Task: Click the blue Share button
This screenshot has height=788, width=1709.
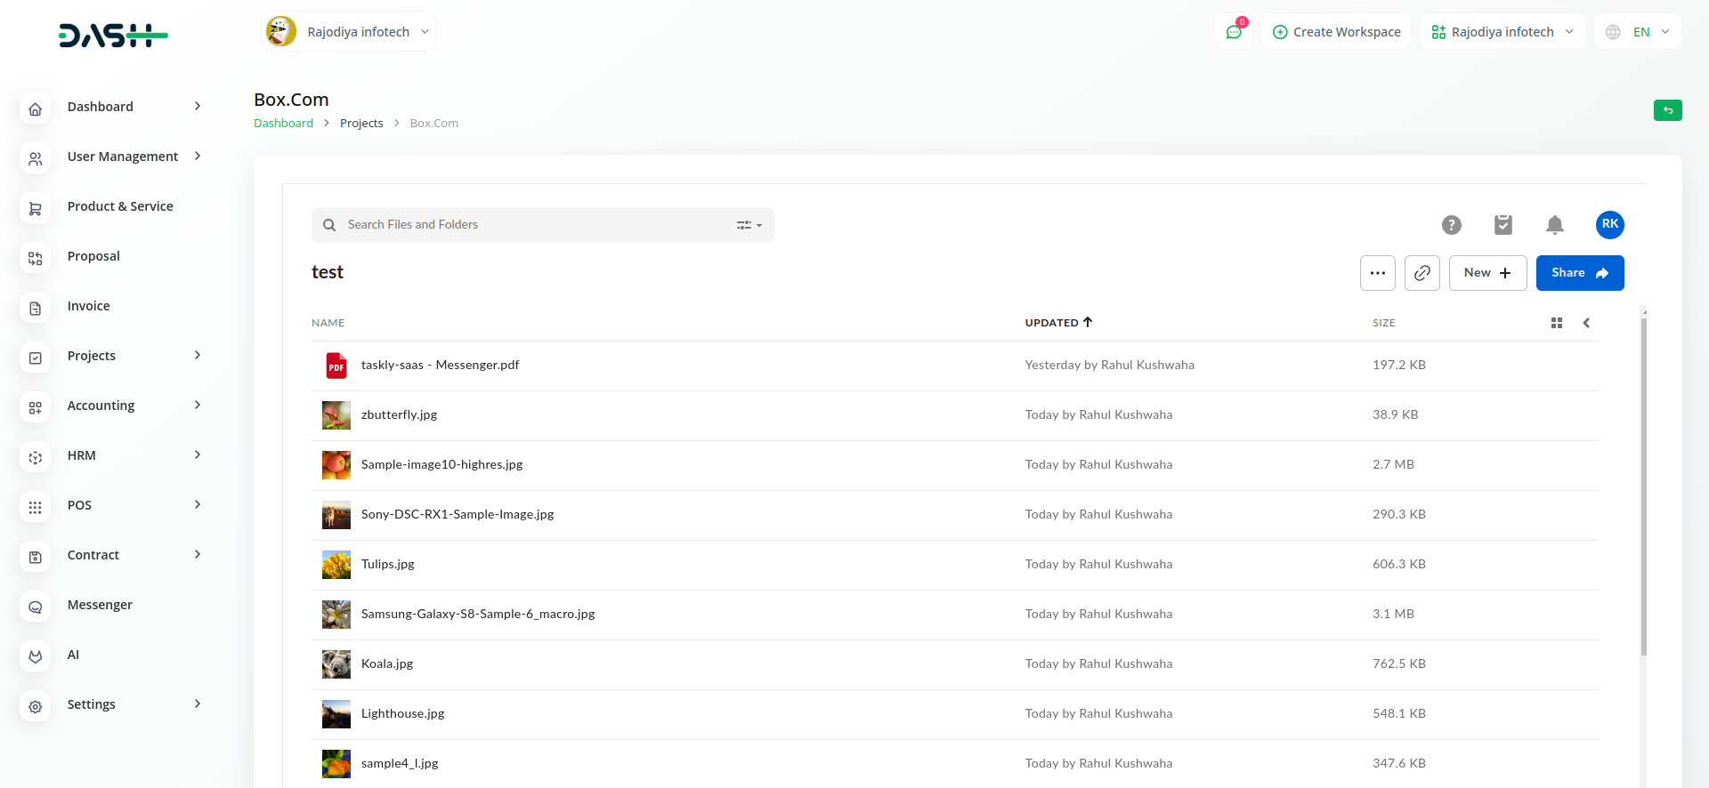Action: point(1579,273)
